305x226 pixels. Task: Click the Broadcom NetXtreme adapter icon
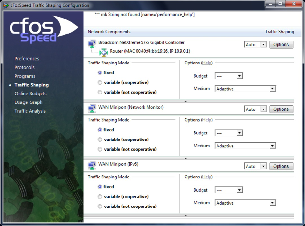92,43
